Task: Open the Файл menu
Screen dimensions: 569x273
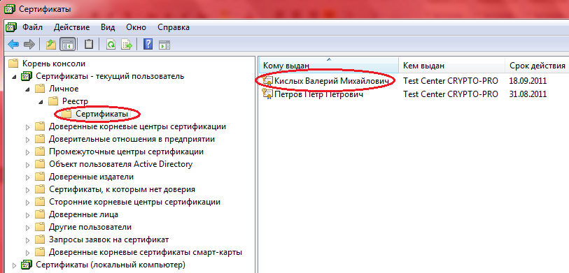Action: [x=32, y=27]
